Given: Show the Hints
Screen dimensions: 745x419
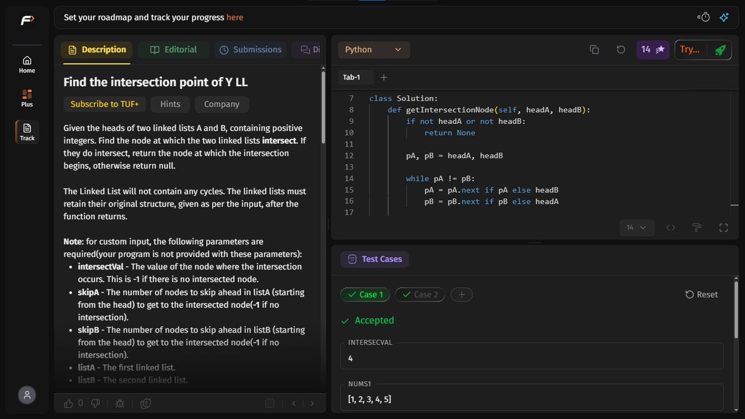Looking at the screenshot, I should point(170,104).
